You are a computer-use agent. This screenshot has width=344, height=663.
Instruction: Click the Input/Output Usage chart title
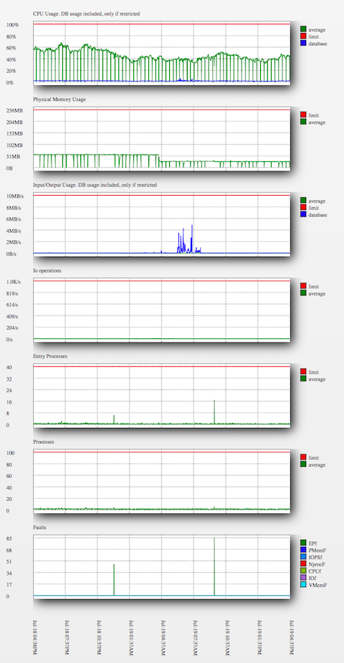pos(95,185)
